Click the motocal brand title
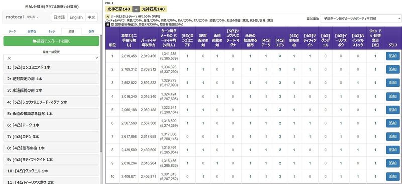 (15, 17)
